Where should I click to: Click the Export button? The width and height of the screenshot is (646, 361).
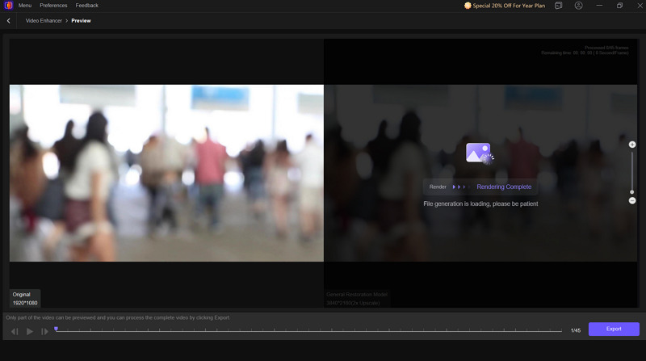[614, 330]
